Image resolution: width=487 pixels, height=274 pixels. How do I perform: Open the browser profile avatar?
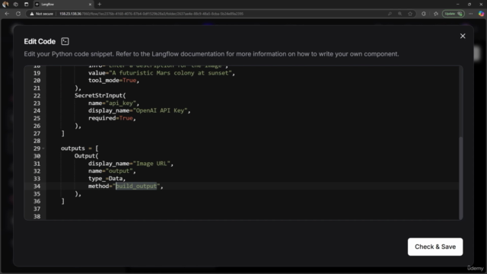tap(5, 5)
